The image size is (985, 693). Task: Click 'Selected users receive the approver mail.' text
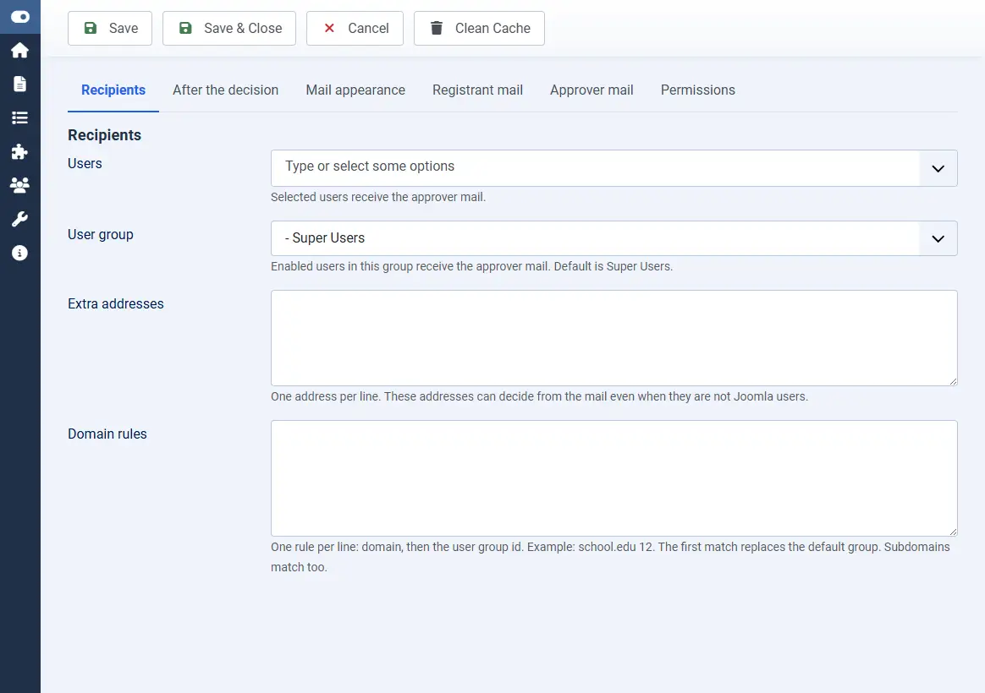pos(378,197)
